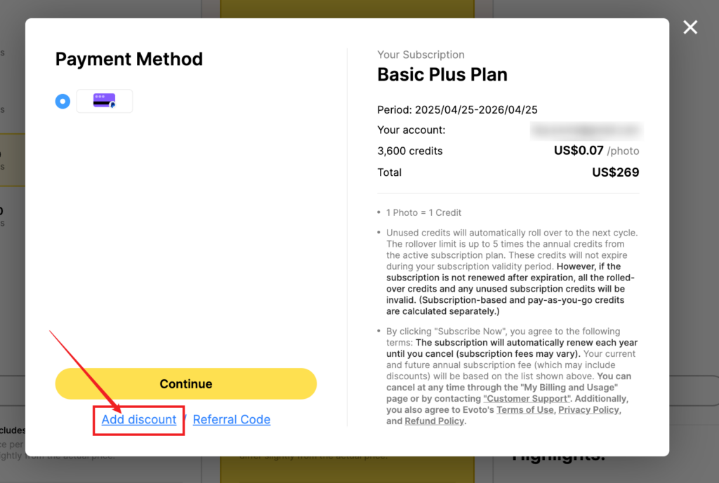This screenshot has height=483, width=719.
Task: Click the "1 Photo = 1 Credit" note
Action: click(x=423, y=212)
